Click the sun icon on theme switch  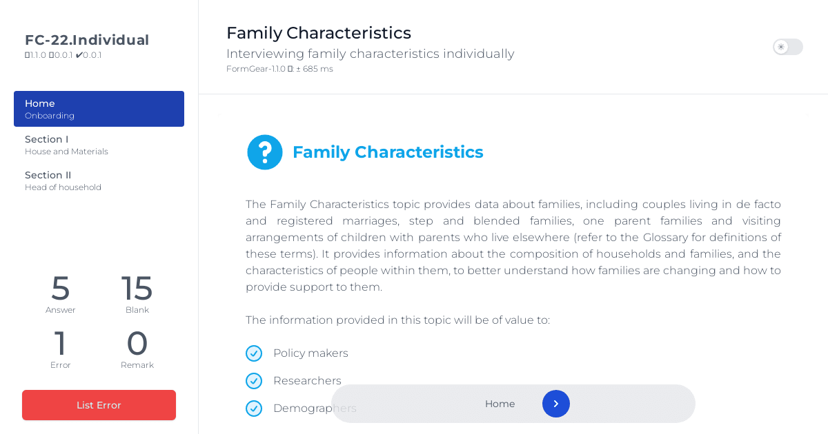(781, 47)
